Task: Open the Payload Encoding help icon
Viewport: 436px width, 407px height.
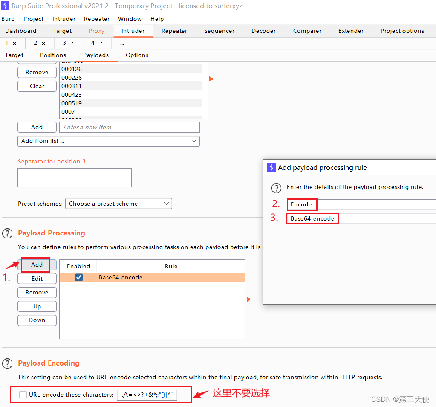Action: pyautogui.click(x=8, y=363)
